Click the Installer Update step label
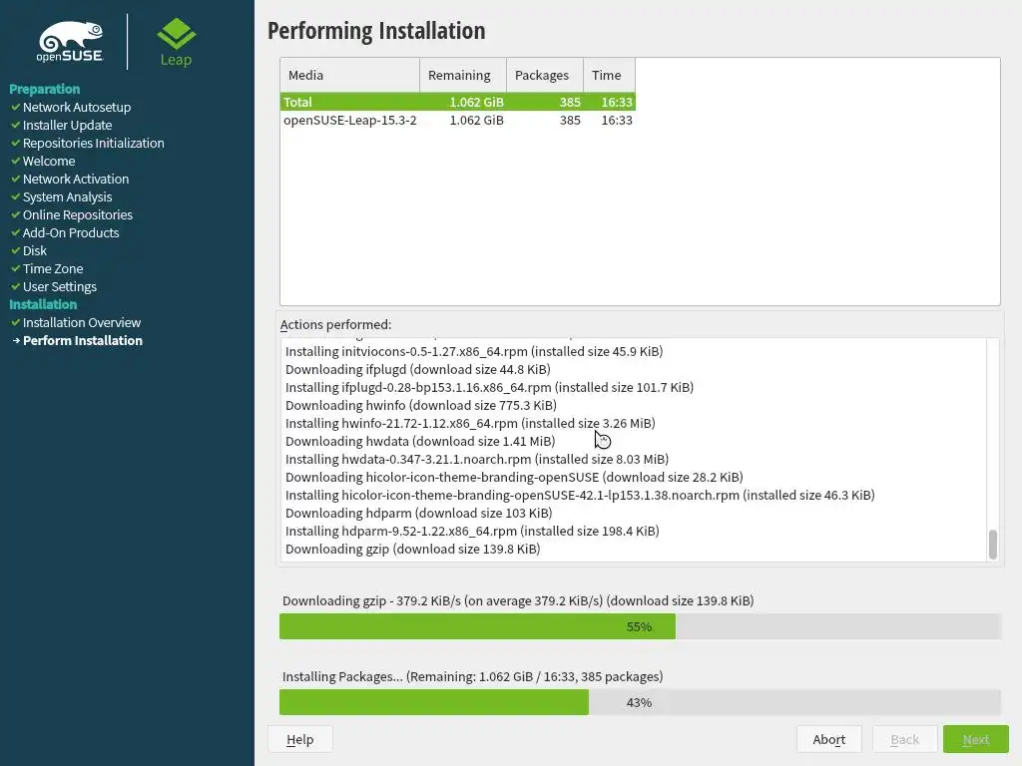 pos(67,125)
